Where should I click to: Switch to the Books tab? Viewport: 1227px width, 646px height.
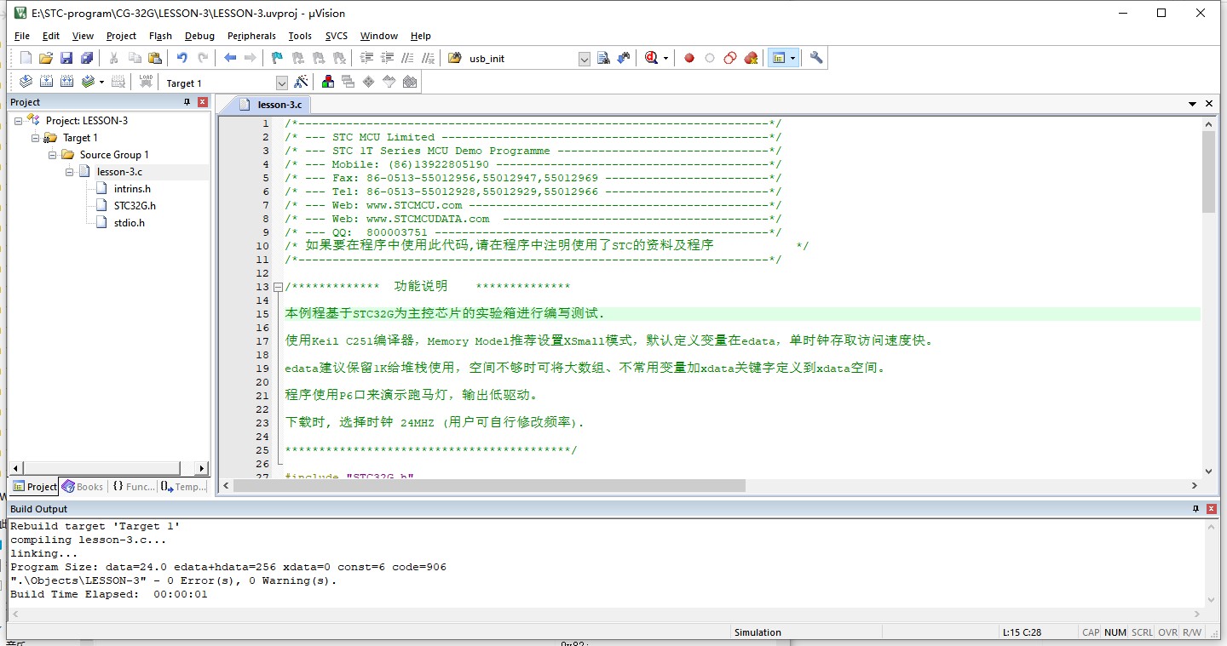tap(83, 487)
